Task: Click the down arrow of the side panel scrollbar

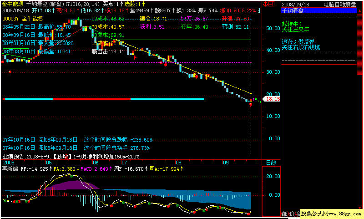Action: pyautogui.click(x=360, y=208)
